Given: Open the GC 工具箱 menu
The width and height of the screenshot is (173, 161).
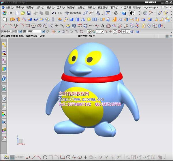Looking at the screenshot, I should (126, 7).
